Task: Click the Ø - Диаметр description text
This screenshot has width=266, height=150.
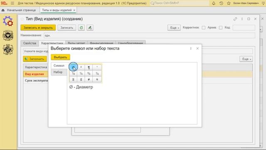Action: click(81, 87)
